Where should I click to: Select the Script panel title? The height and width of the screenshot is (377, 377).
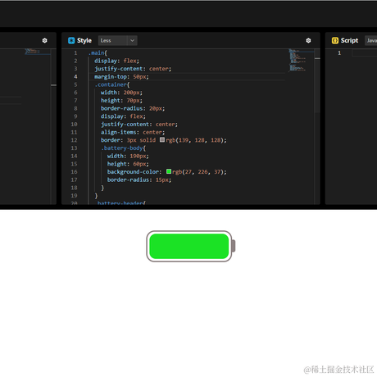[x=349, y=40]
